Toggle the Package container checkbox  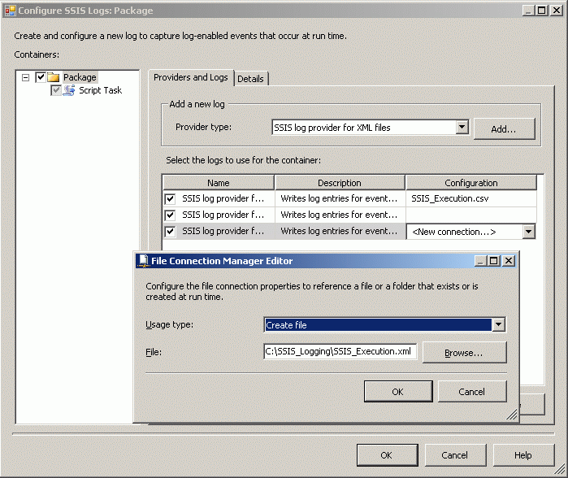[x=41, y=77]
